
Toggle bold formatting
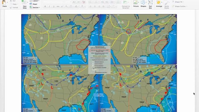pyautogui.click(x=45, y=6)
